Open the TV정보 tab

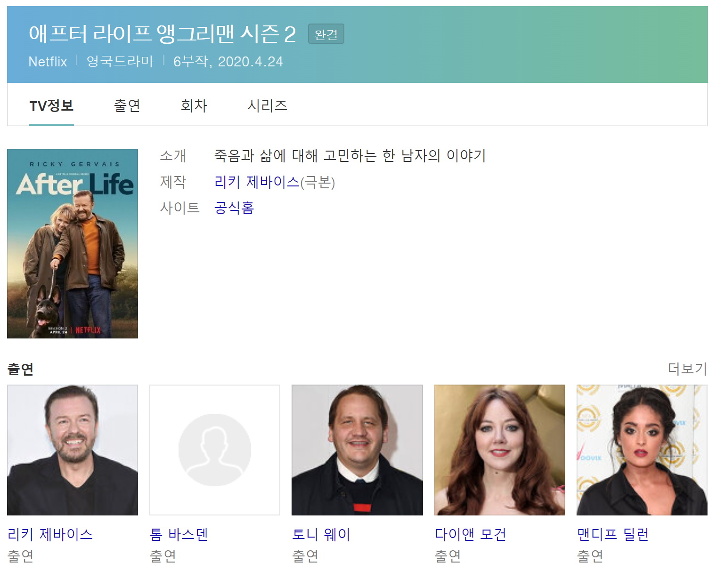pos(51,105)
